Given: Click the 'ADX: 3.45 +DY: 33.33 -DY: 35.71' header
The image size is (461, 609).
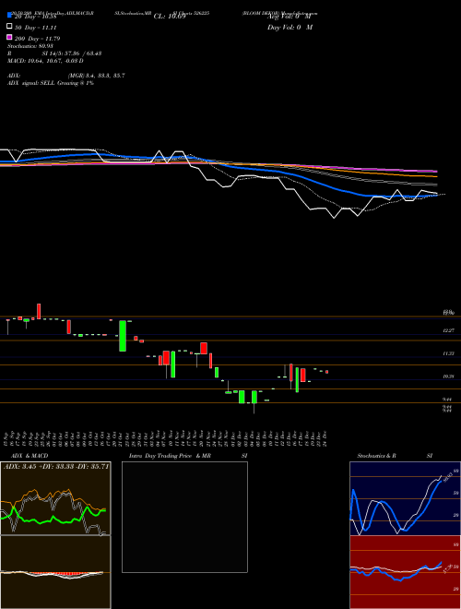Looking at the screenshot, I should coord(55,466).
